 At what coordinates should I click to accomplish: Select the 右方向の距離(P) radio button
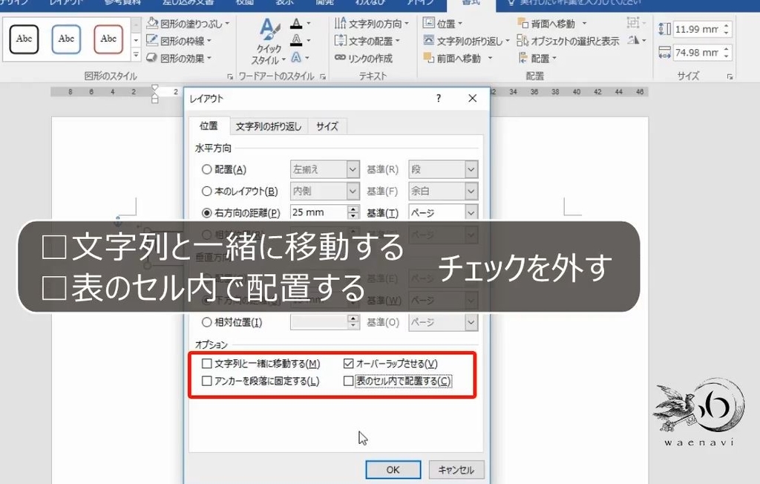[x=206, y=213]
